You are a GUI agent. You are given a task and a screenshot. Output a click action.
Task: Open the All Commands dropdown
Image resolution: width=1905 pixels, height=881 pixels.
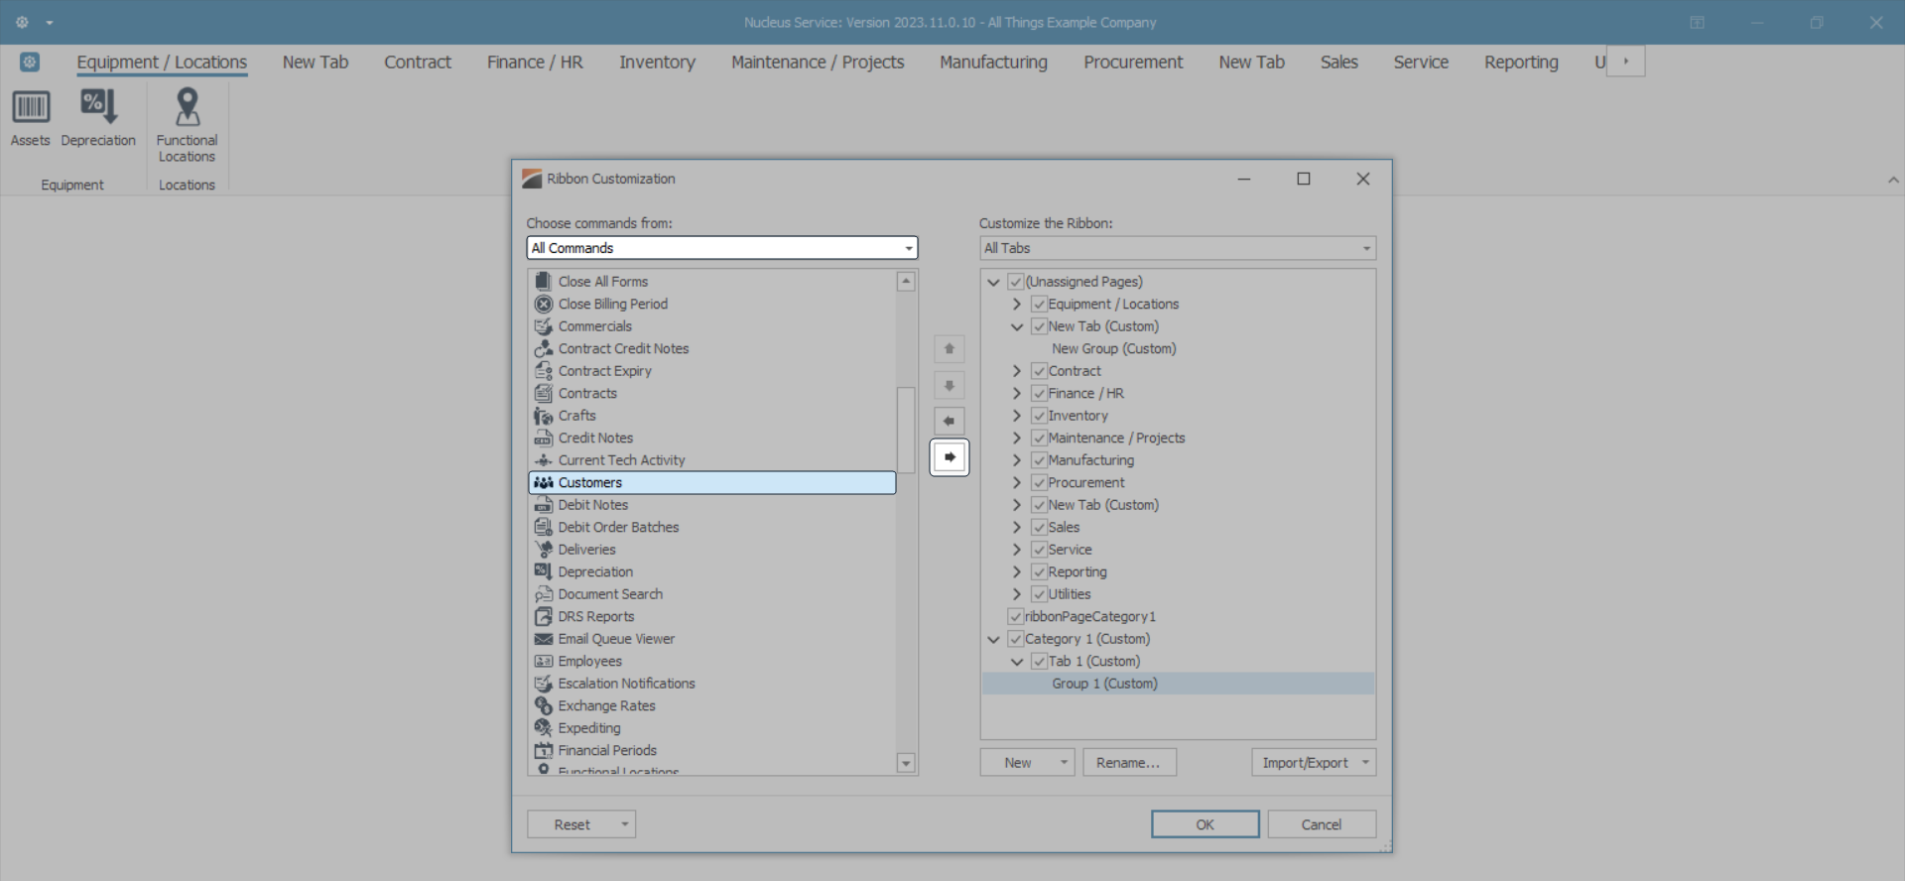coord(722,248)
